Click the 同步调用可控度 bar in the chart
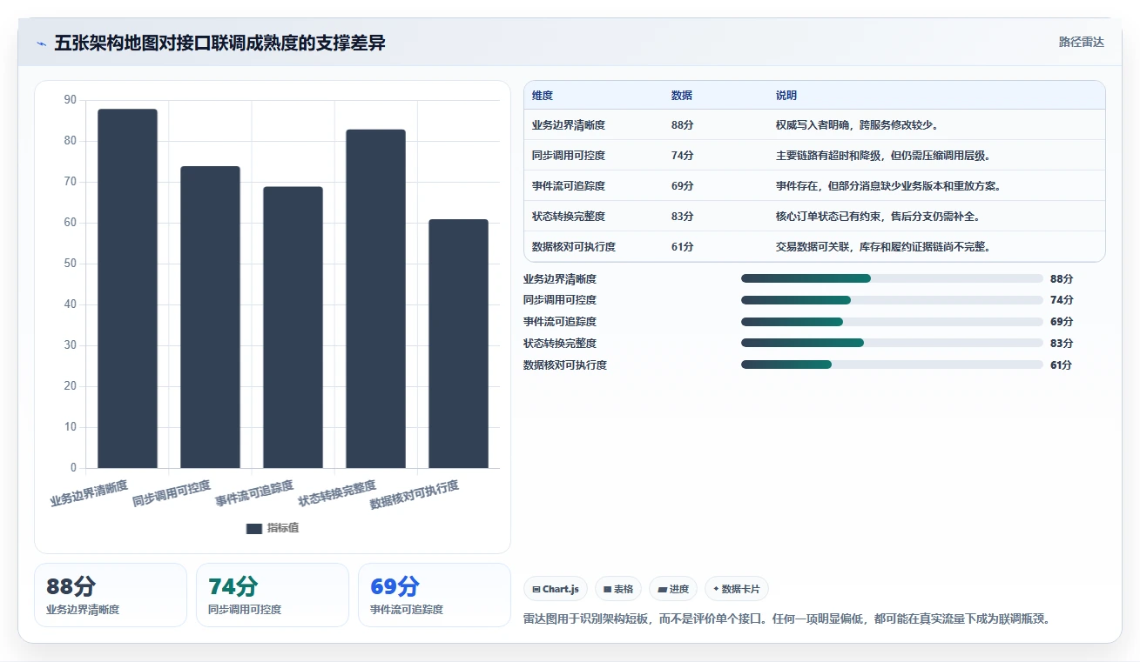1140x662 pixels. pos(210,318)
